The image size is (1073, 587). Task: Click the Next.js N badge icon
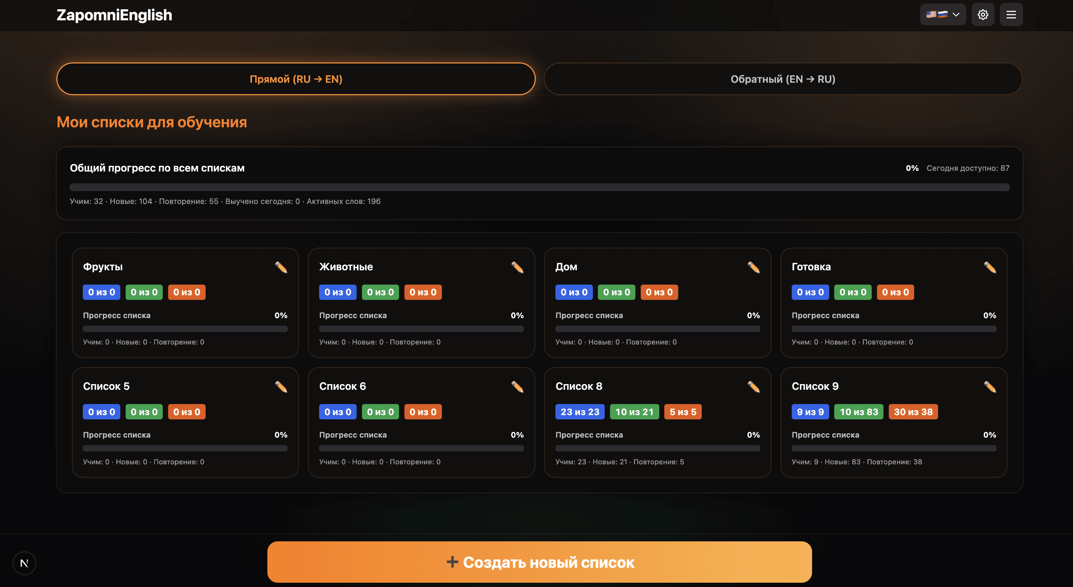pyautogui.click(x=24, y=563)
